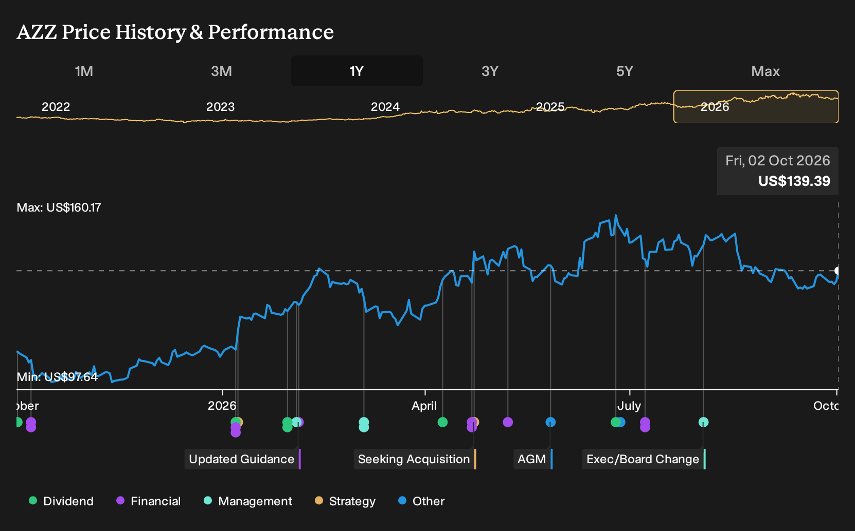Open the Updated Guidance event label
The height and width of the screenshot is (531, 855).
242,459
